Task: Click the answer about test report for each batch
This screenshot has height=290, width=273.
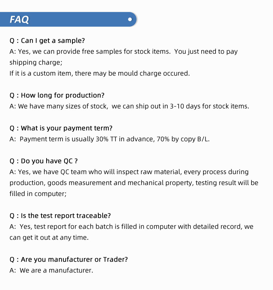Action: [131, 227]
